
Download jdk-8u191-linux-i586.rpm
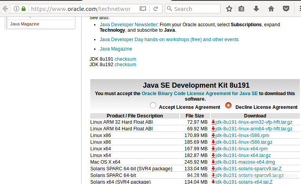[242, 135]
